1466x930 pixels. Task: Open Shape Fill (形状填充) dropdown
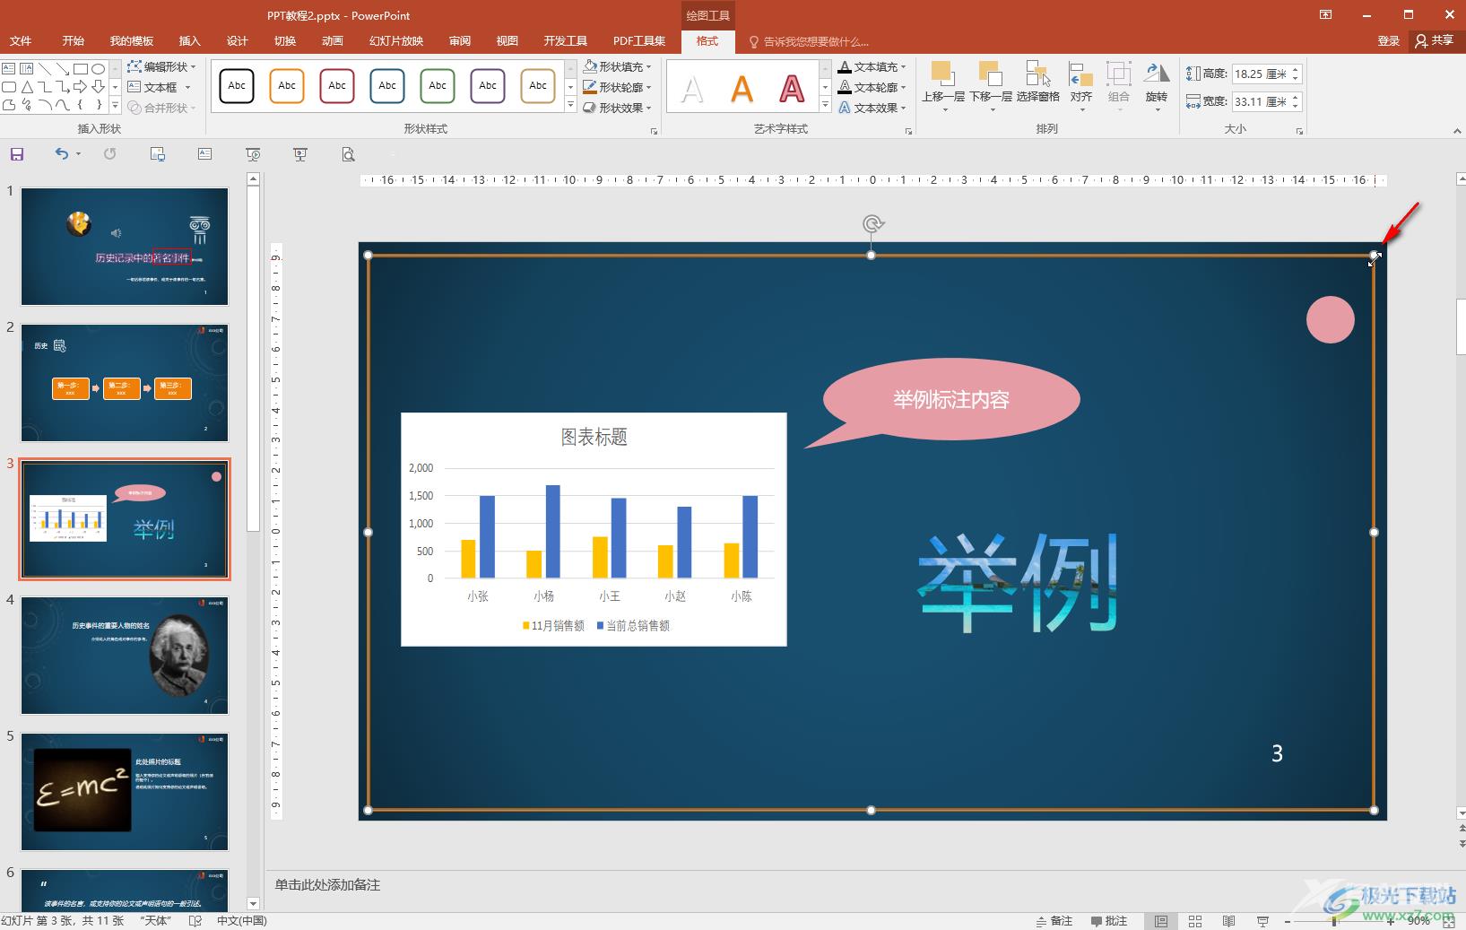[x=617, y=66]
